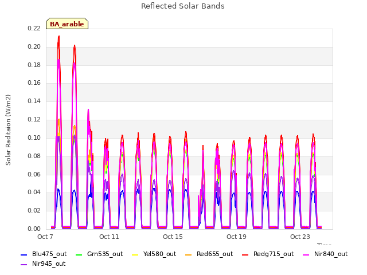Screen dimensions: 367x275
Task: Click the 0.16 y-axis value
Action: [x=34, y=83]
